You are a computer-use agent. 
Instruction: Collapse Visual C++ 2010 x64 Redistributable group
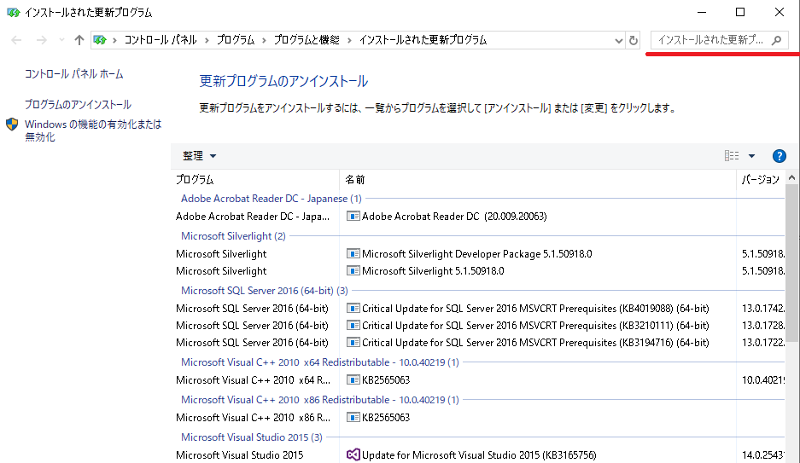[x=320, y=362]
